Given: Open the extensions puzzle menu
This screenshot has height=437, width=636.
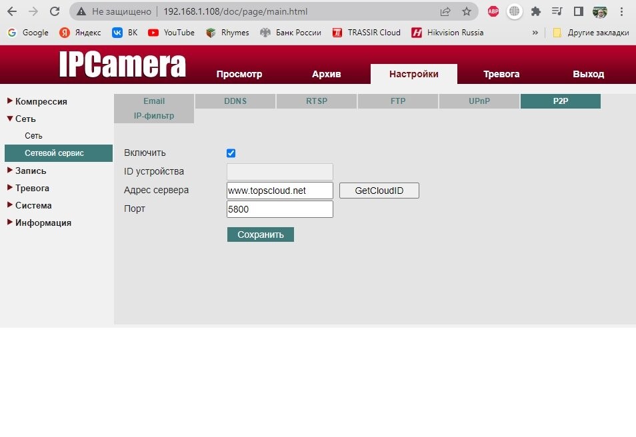Looking at the screenshot, I should point(536,11).
